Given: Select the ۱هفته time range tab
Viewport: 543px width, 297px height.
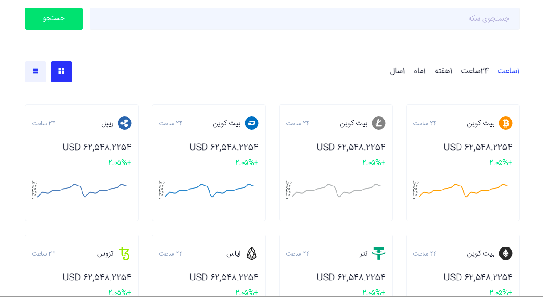Looking at the screenshot, I should [x=444, y=71].
